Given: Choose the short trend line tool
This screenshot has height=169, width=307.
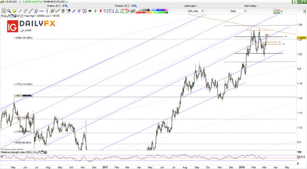Looking at the screenshot, I should click(x=20, y=11).
